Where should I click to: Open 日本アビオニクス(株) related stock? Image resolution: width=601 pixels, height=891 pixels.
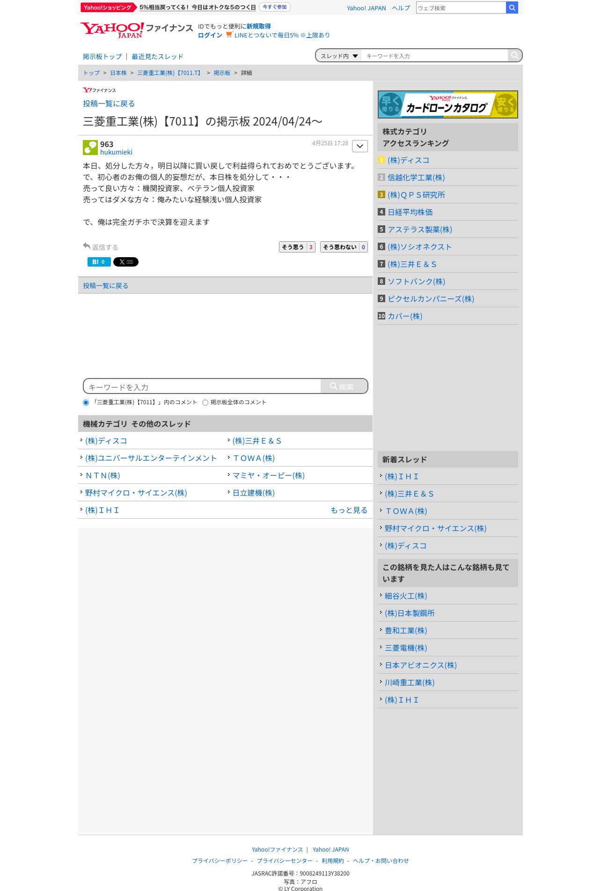[421, 665]
